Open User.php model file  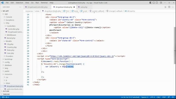(x=12, y=53)
